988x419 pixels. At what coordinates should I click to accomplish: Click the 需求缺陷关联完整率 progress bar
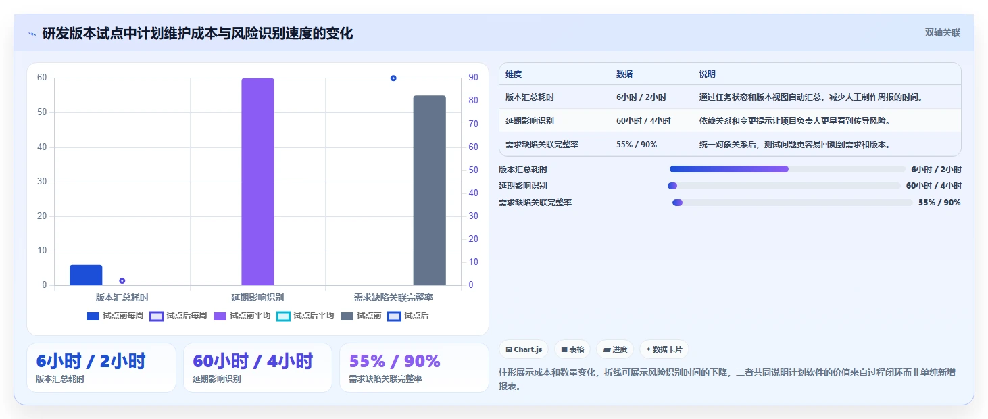(792, 203)
